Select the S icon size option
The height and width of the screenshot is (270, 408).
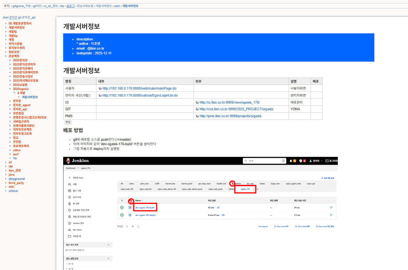127,226
